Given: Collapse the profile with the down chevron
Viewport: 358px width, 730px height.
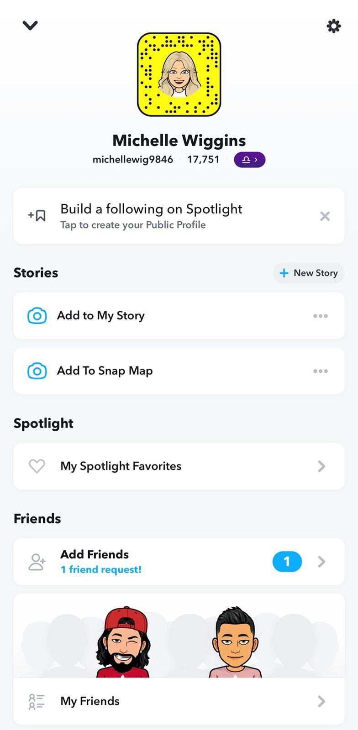Looking at the screenshot, I should (x=30, y=26).
